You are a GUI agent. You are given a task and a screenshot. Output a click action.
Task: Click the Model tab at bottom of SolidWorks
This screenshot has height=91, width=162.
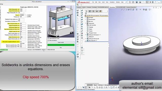(95, 85)
